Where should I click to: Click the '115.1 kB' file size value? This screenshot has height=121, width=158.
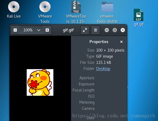point(104,62)
